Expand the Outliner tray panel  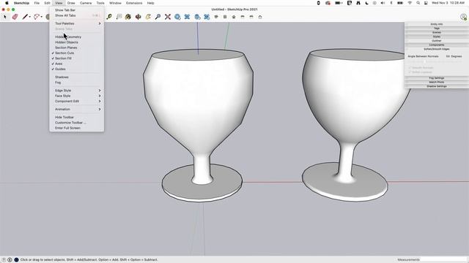click(437, 41)
